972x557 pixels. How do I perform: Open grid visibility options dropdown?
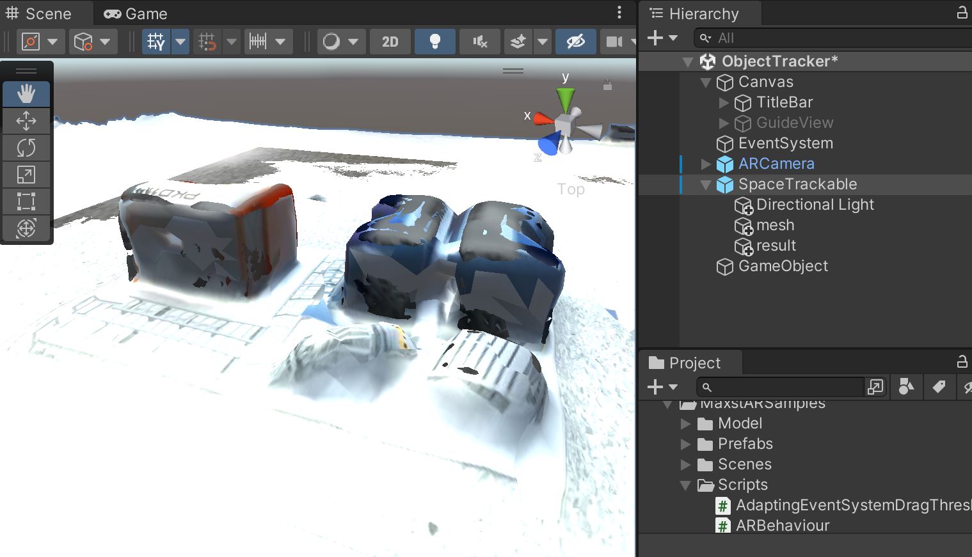180,42
